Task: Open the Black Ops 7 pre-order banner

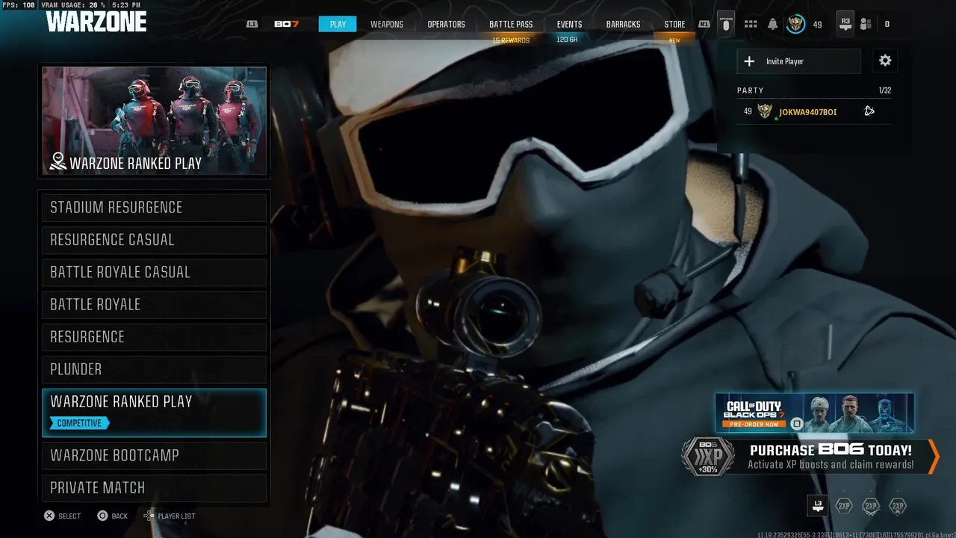Action: pyautogui.click(x=814, y=412)
